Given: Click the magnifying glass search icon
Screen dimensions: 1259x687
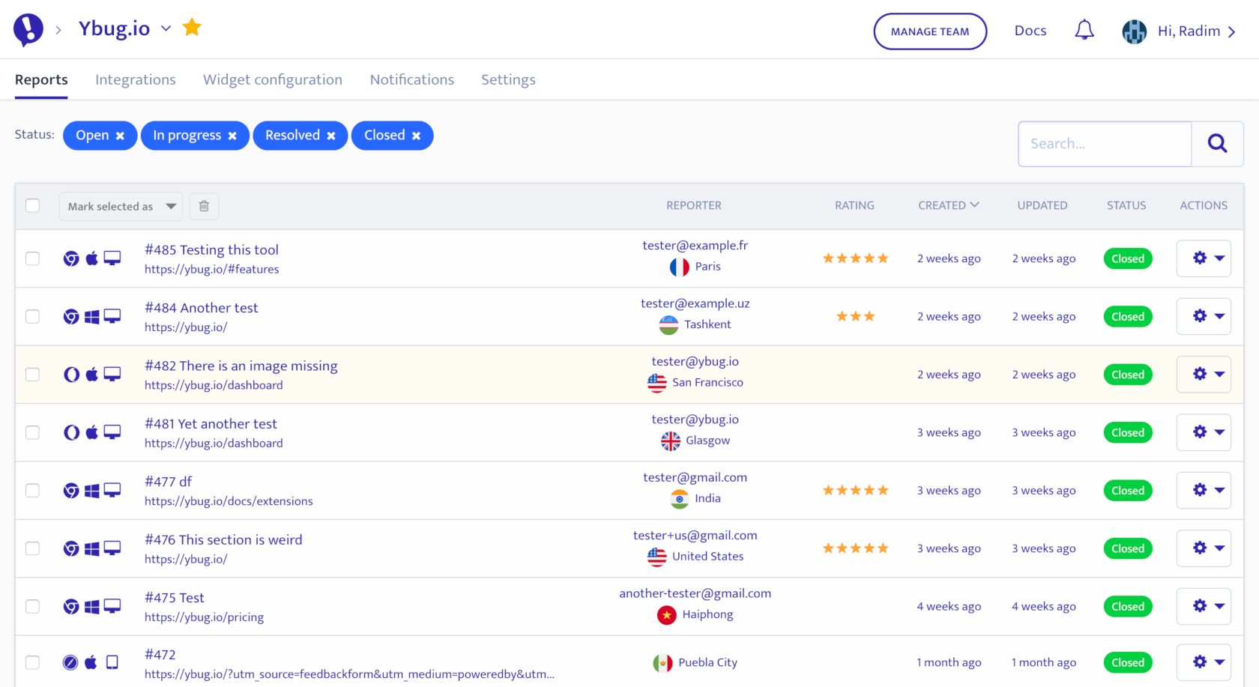Looking at the screenshot, I should [x=1217, y=144].
